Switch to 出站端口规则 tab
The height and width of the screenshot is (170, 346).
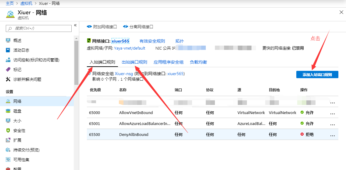click(134, 62)
